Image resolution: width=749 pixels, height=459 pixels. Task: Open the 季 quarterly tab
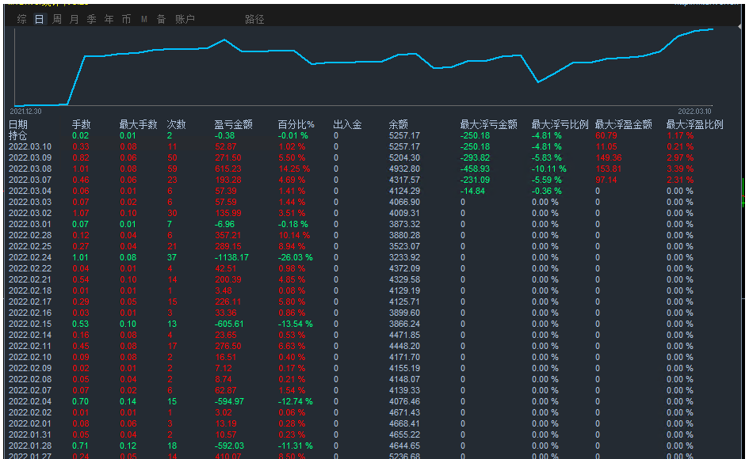tap(92, 19)
